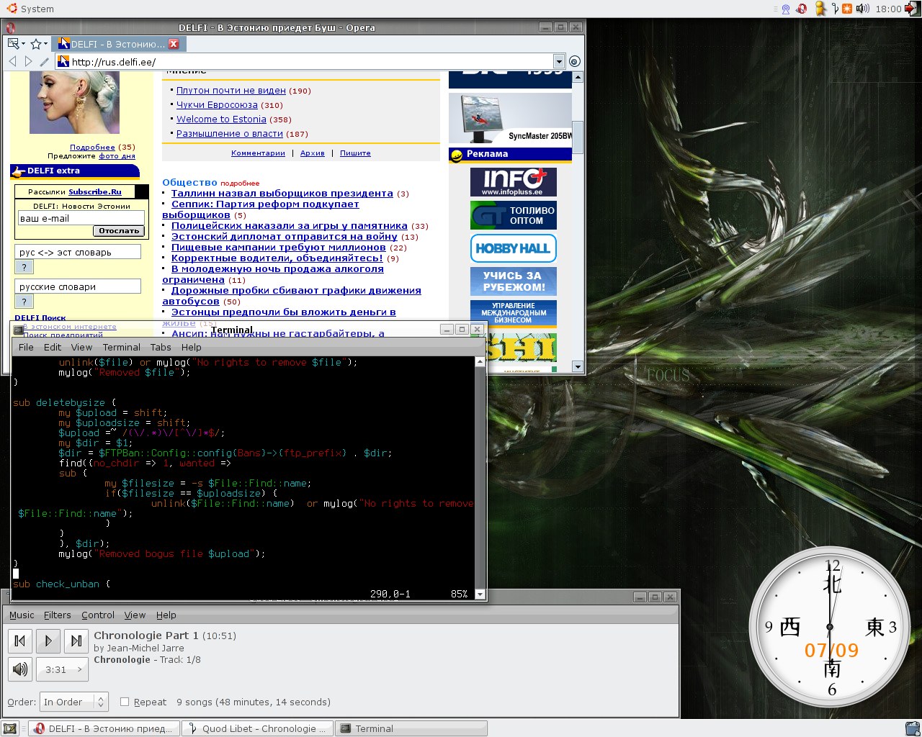Image resolution: width=922 pixels, height=737 pixels.
Task: Open the Subscribe.Ru link
Action: click(x=95, y=192)
